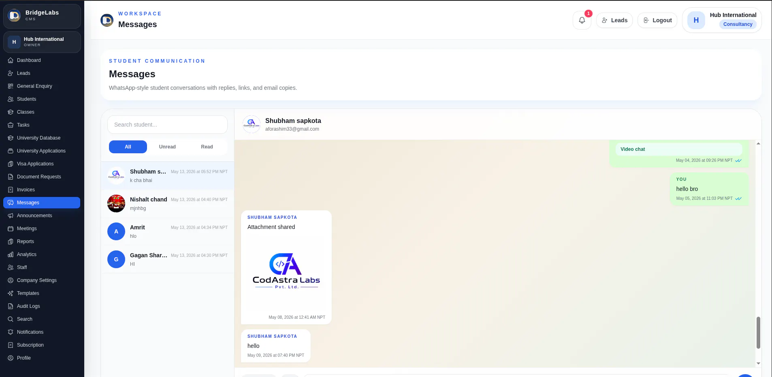Image resolution: width=772 pixels, height=377 pixels.
Task: Open Students section in sidebar
Action: tap(42, 99)
